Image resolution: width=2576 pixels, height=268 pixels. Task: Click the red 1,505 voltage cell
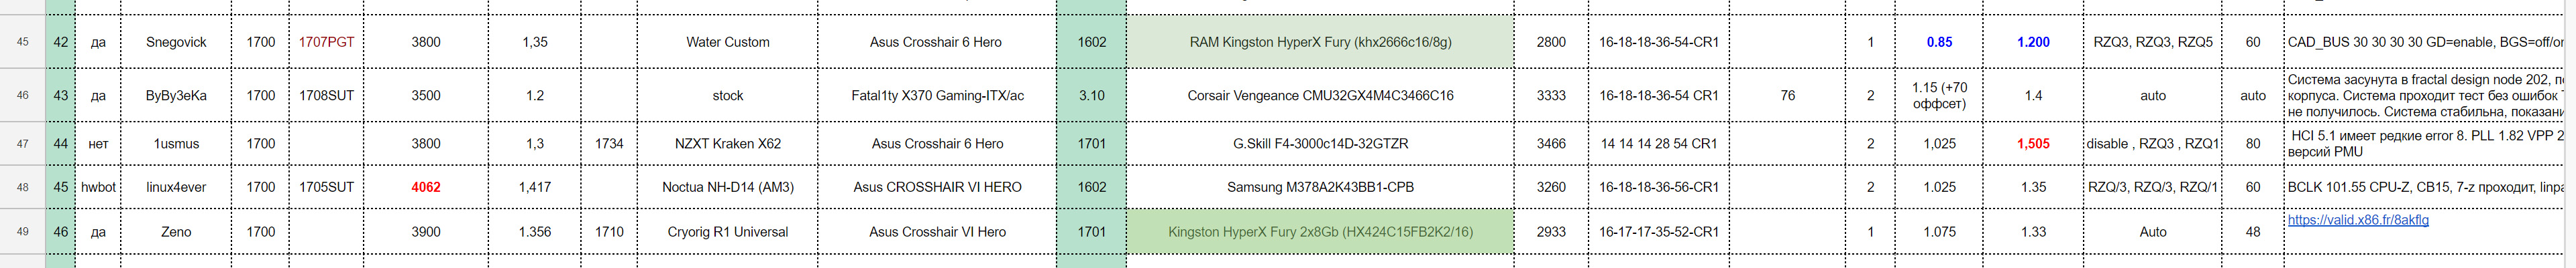2033,144
